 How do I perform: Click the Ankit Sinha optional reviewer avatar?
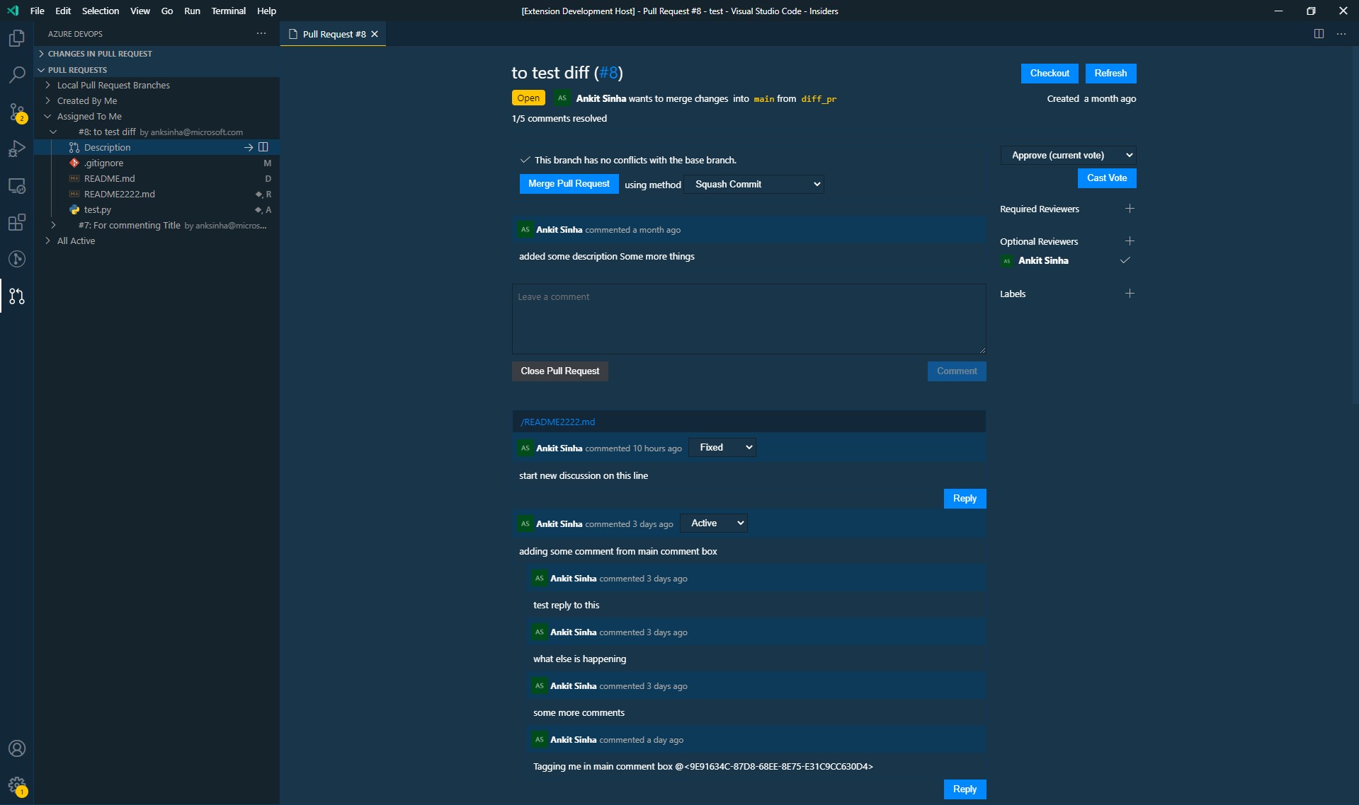[1007, 261]
